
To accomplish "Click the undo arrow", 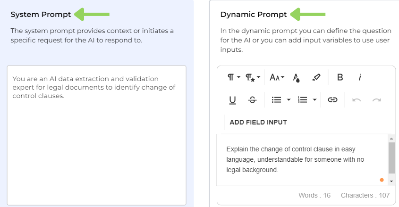I will click(x=357, y=100).
